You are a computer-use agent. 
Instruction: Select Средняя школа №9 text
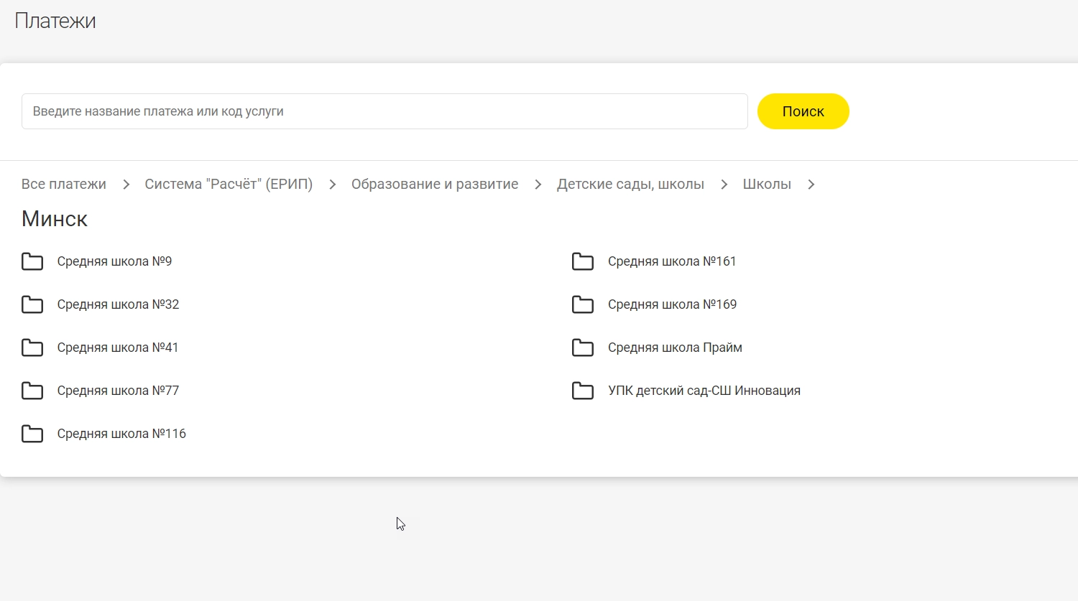[x=114, y=261]
